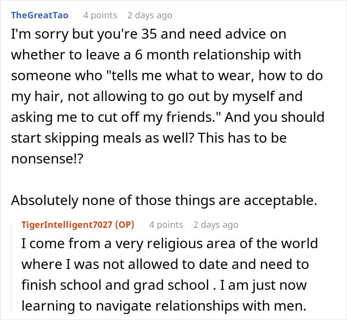Viewport: 347px width, 320px height.
Task: Click 'learning to navigate relationships with men.' line
Action: tap(164, 306)
